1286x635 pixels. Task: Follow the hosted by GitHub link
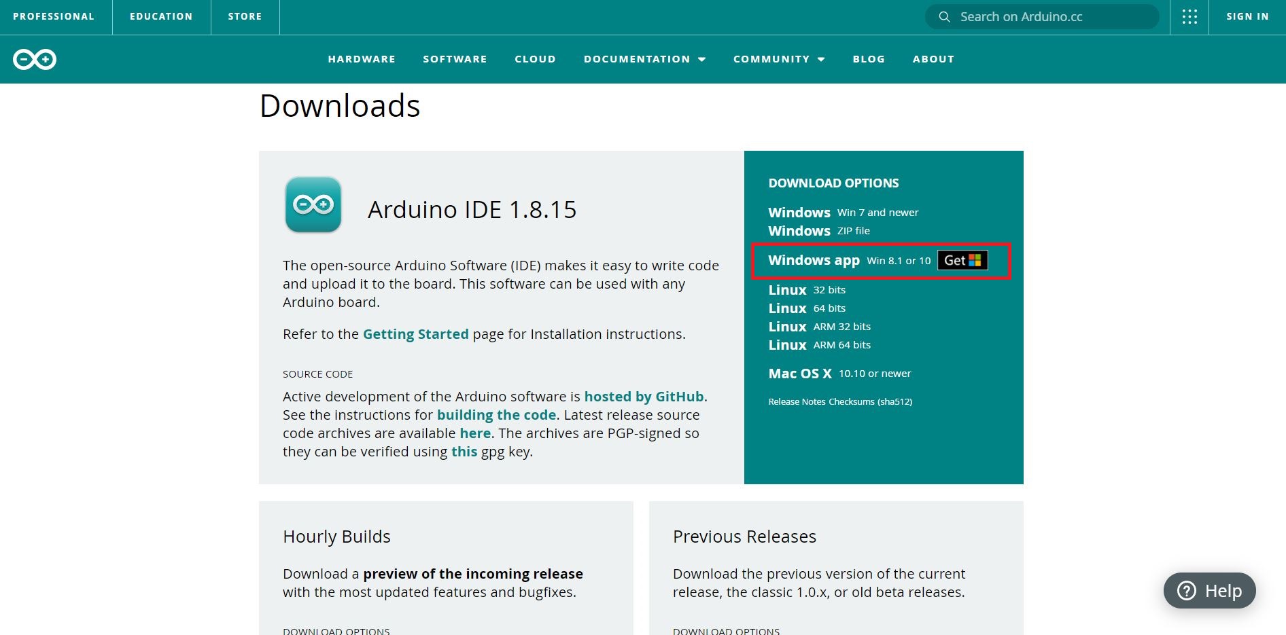coord(644,397)
